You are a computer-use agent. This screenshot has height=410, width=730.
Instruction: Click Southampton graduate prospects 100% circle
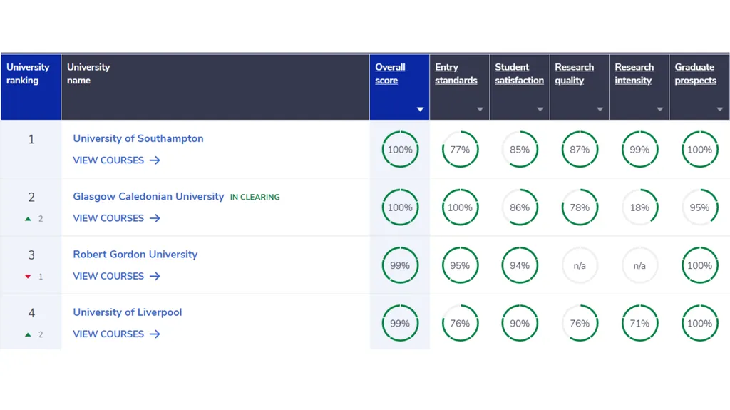(x=700, y=150)
